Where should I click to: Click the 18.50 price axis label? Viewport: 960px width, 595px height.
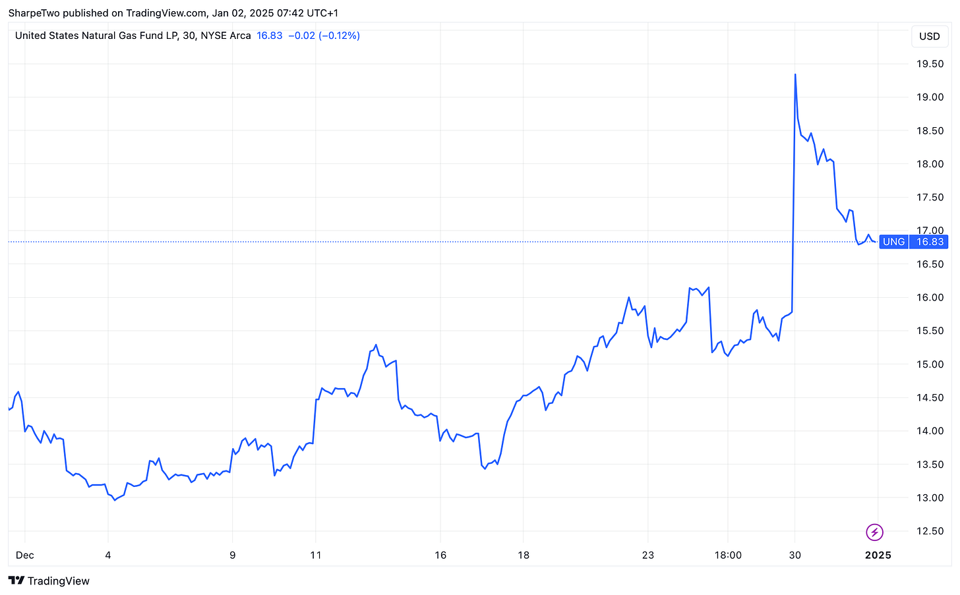coord(930,130)
